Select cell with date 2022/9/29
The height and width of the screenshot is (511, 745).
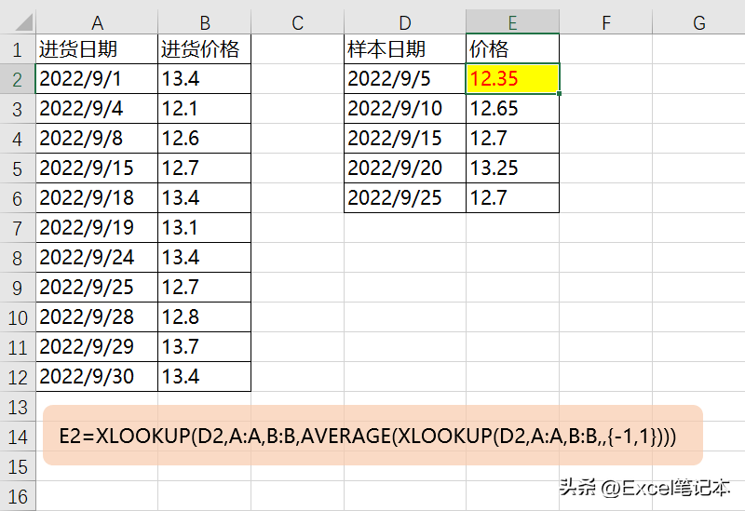[97, 347]
